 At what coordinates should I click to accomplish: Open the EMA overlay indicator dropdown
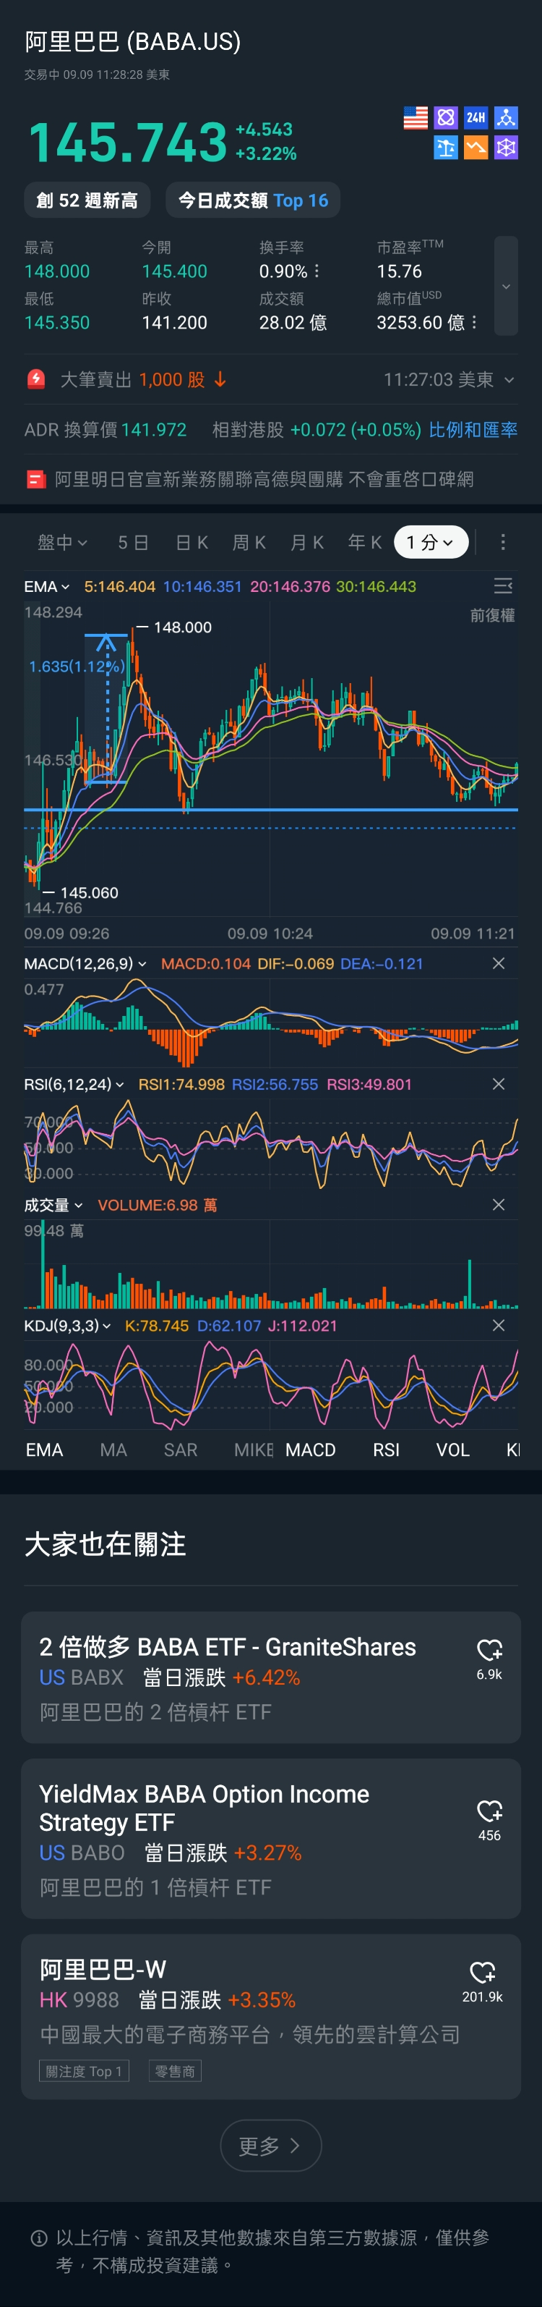click(46, 587)
